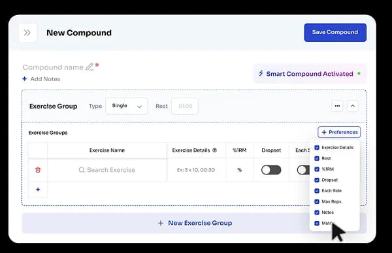Toggle the Each Side switch

pos(303,170)
